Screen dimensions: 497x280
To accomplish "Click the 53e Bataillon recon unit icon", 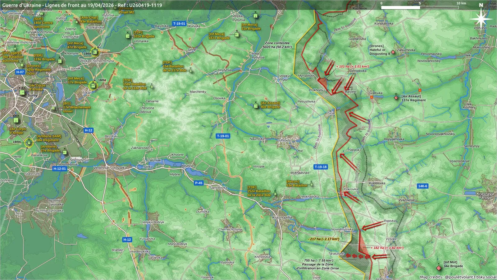I will [x=311, y=184].
